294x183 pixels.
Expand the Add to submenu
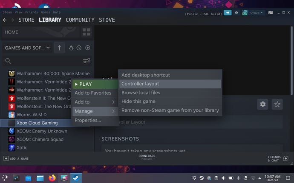click(x=95, y=102)
